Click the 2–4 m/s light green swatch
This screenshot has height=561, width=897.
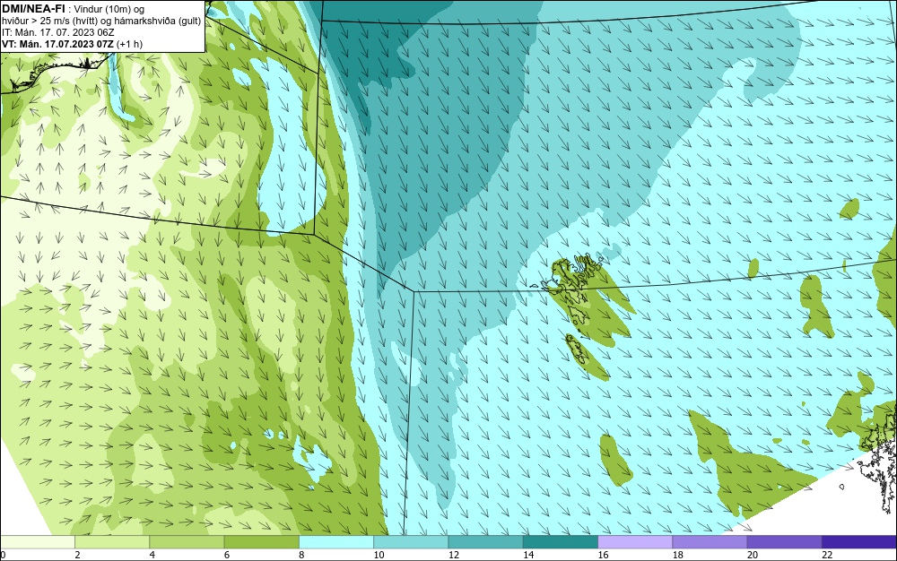click(112, 541)
